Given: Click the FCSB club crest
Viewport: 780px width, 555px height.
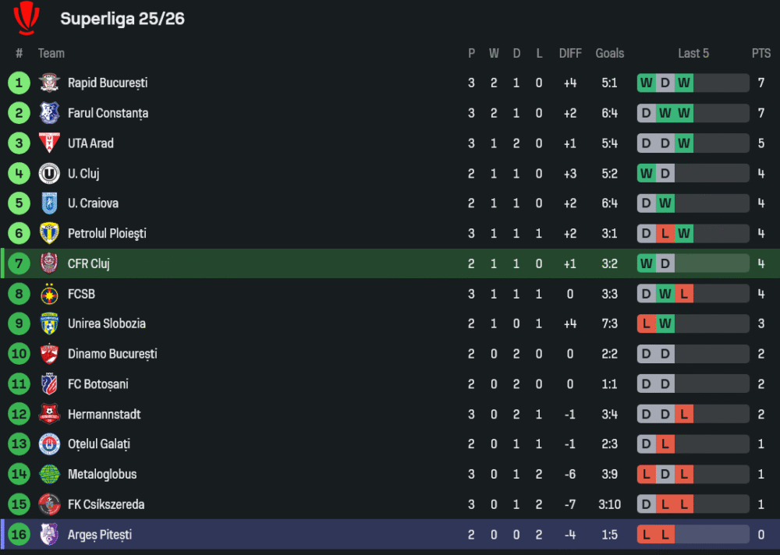Looking at the screenshot, I should click(x=49, y=294).
